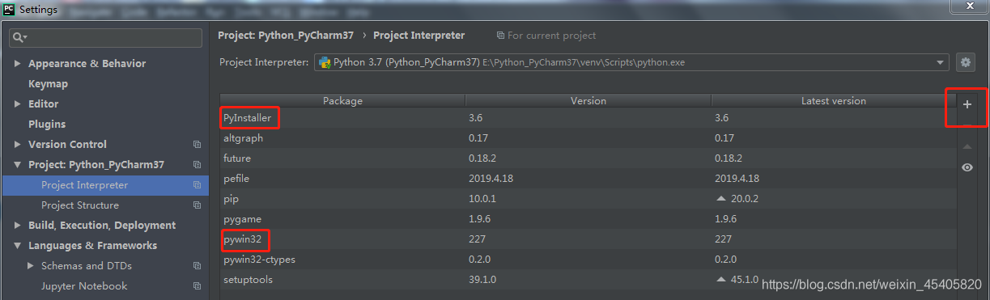Select the pywin32 package row

tap(588, 239)
